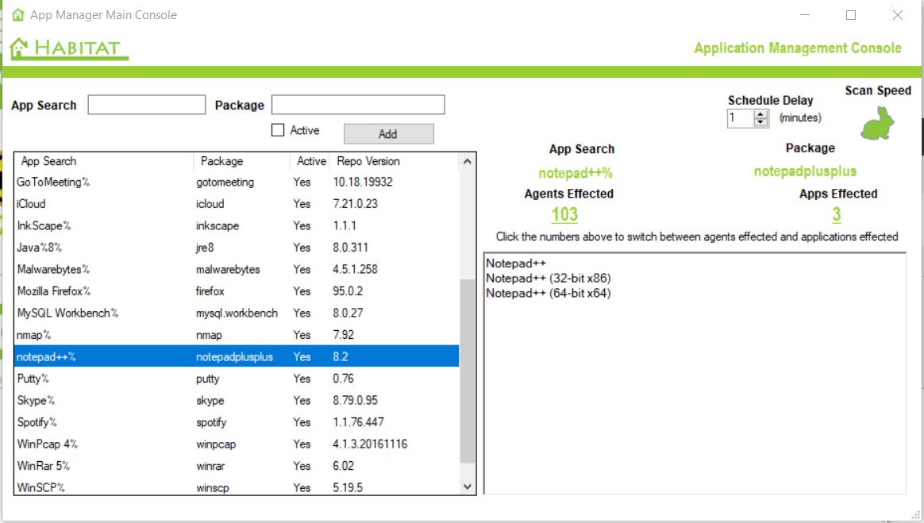The image size is (924, 523).
Task: Sort by Active column header
Action: click(310, 161)
